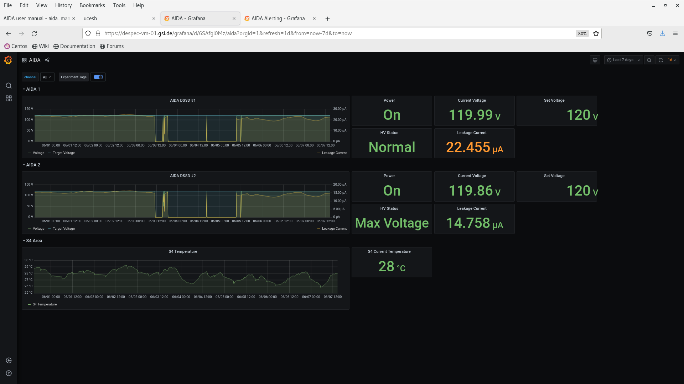
Task: Click the Grafana logo home icon
Action: pyautogui.click(x=8, y=60)
